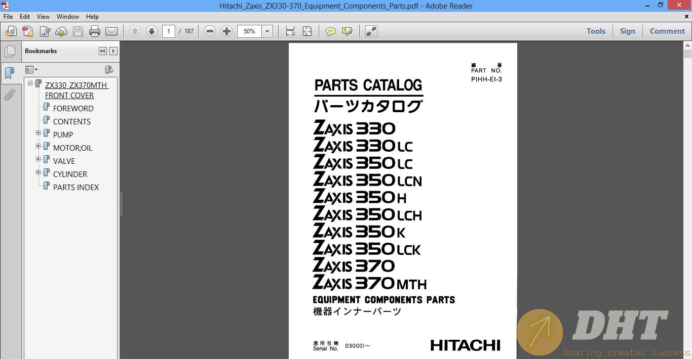
Task: Go to MOTOR;OIL bookmark
Action: point(72,148)
